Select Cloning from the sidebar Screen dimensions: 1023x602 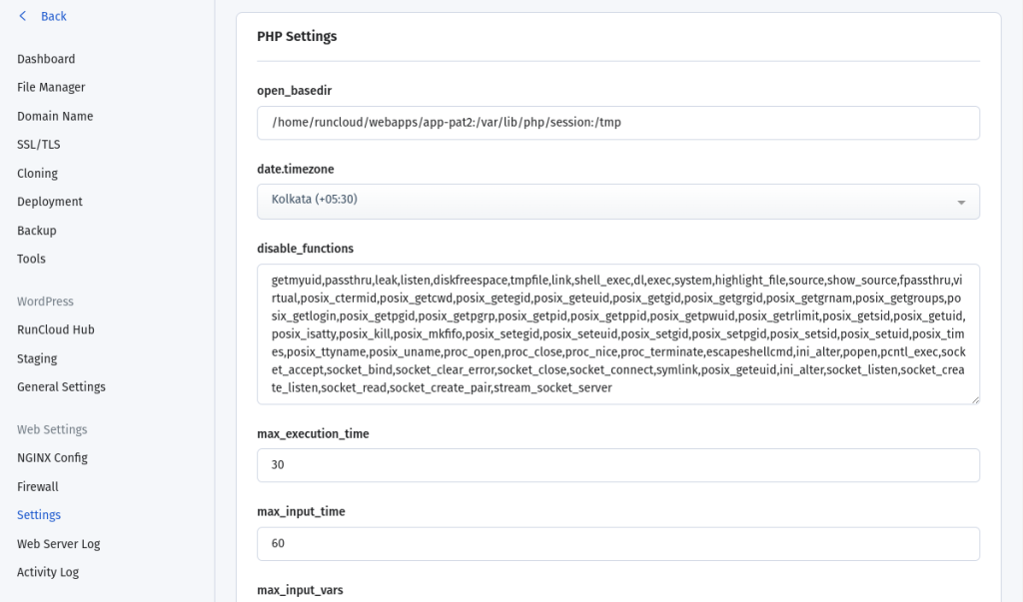point(37,174)
